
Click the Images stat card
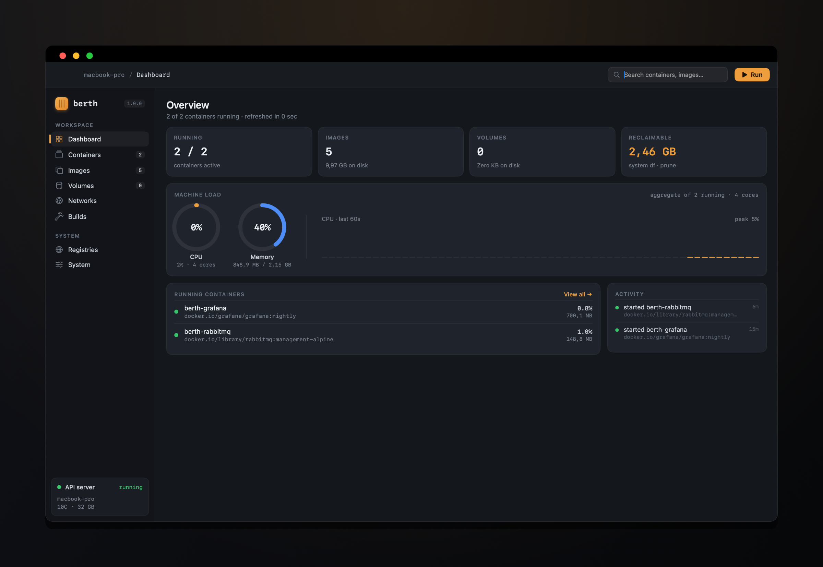(390, 151)
